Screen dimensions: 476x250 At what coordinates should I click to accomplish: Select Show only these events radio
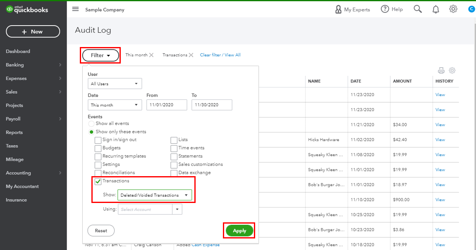(91, 132)
